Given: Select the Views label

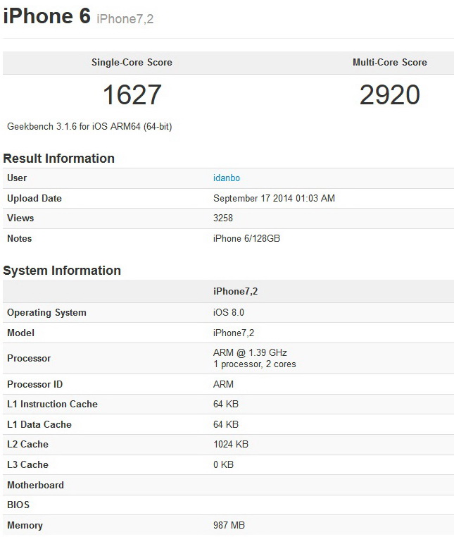Looking at the screenshot, I should click(20, 218).
